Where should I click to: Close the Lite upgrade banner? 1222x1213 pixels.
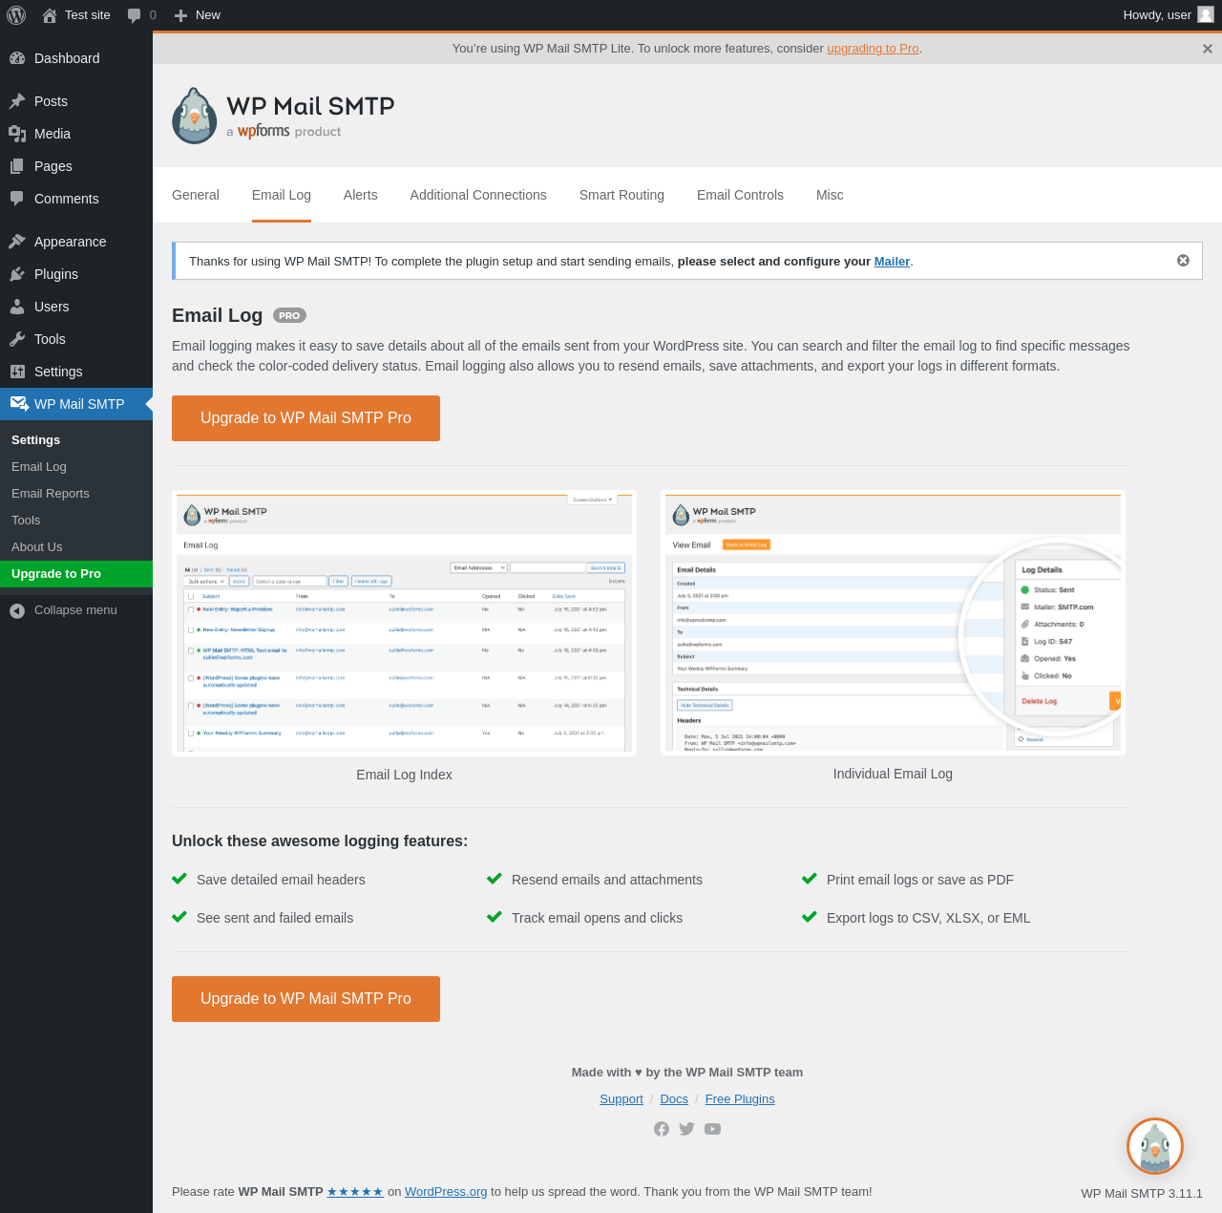click(x=1208, y=49)
